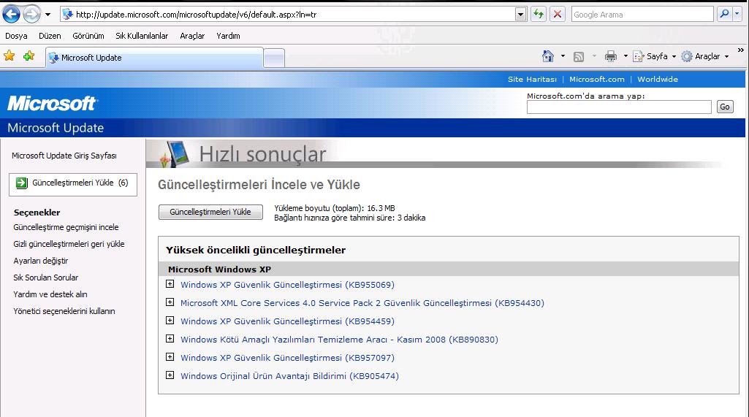Click the Add to Favorites icon

28,56
